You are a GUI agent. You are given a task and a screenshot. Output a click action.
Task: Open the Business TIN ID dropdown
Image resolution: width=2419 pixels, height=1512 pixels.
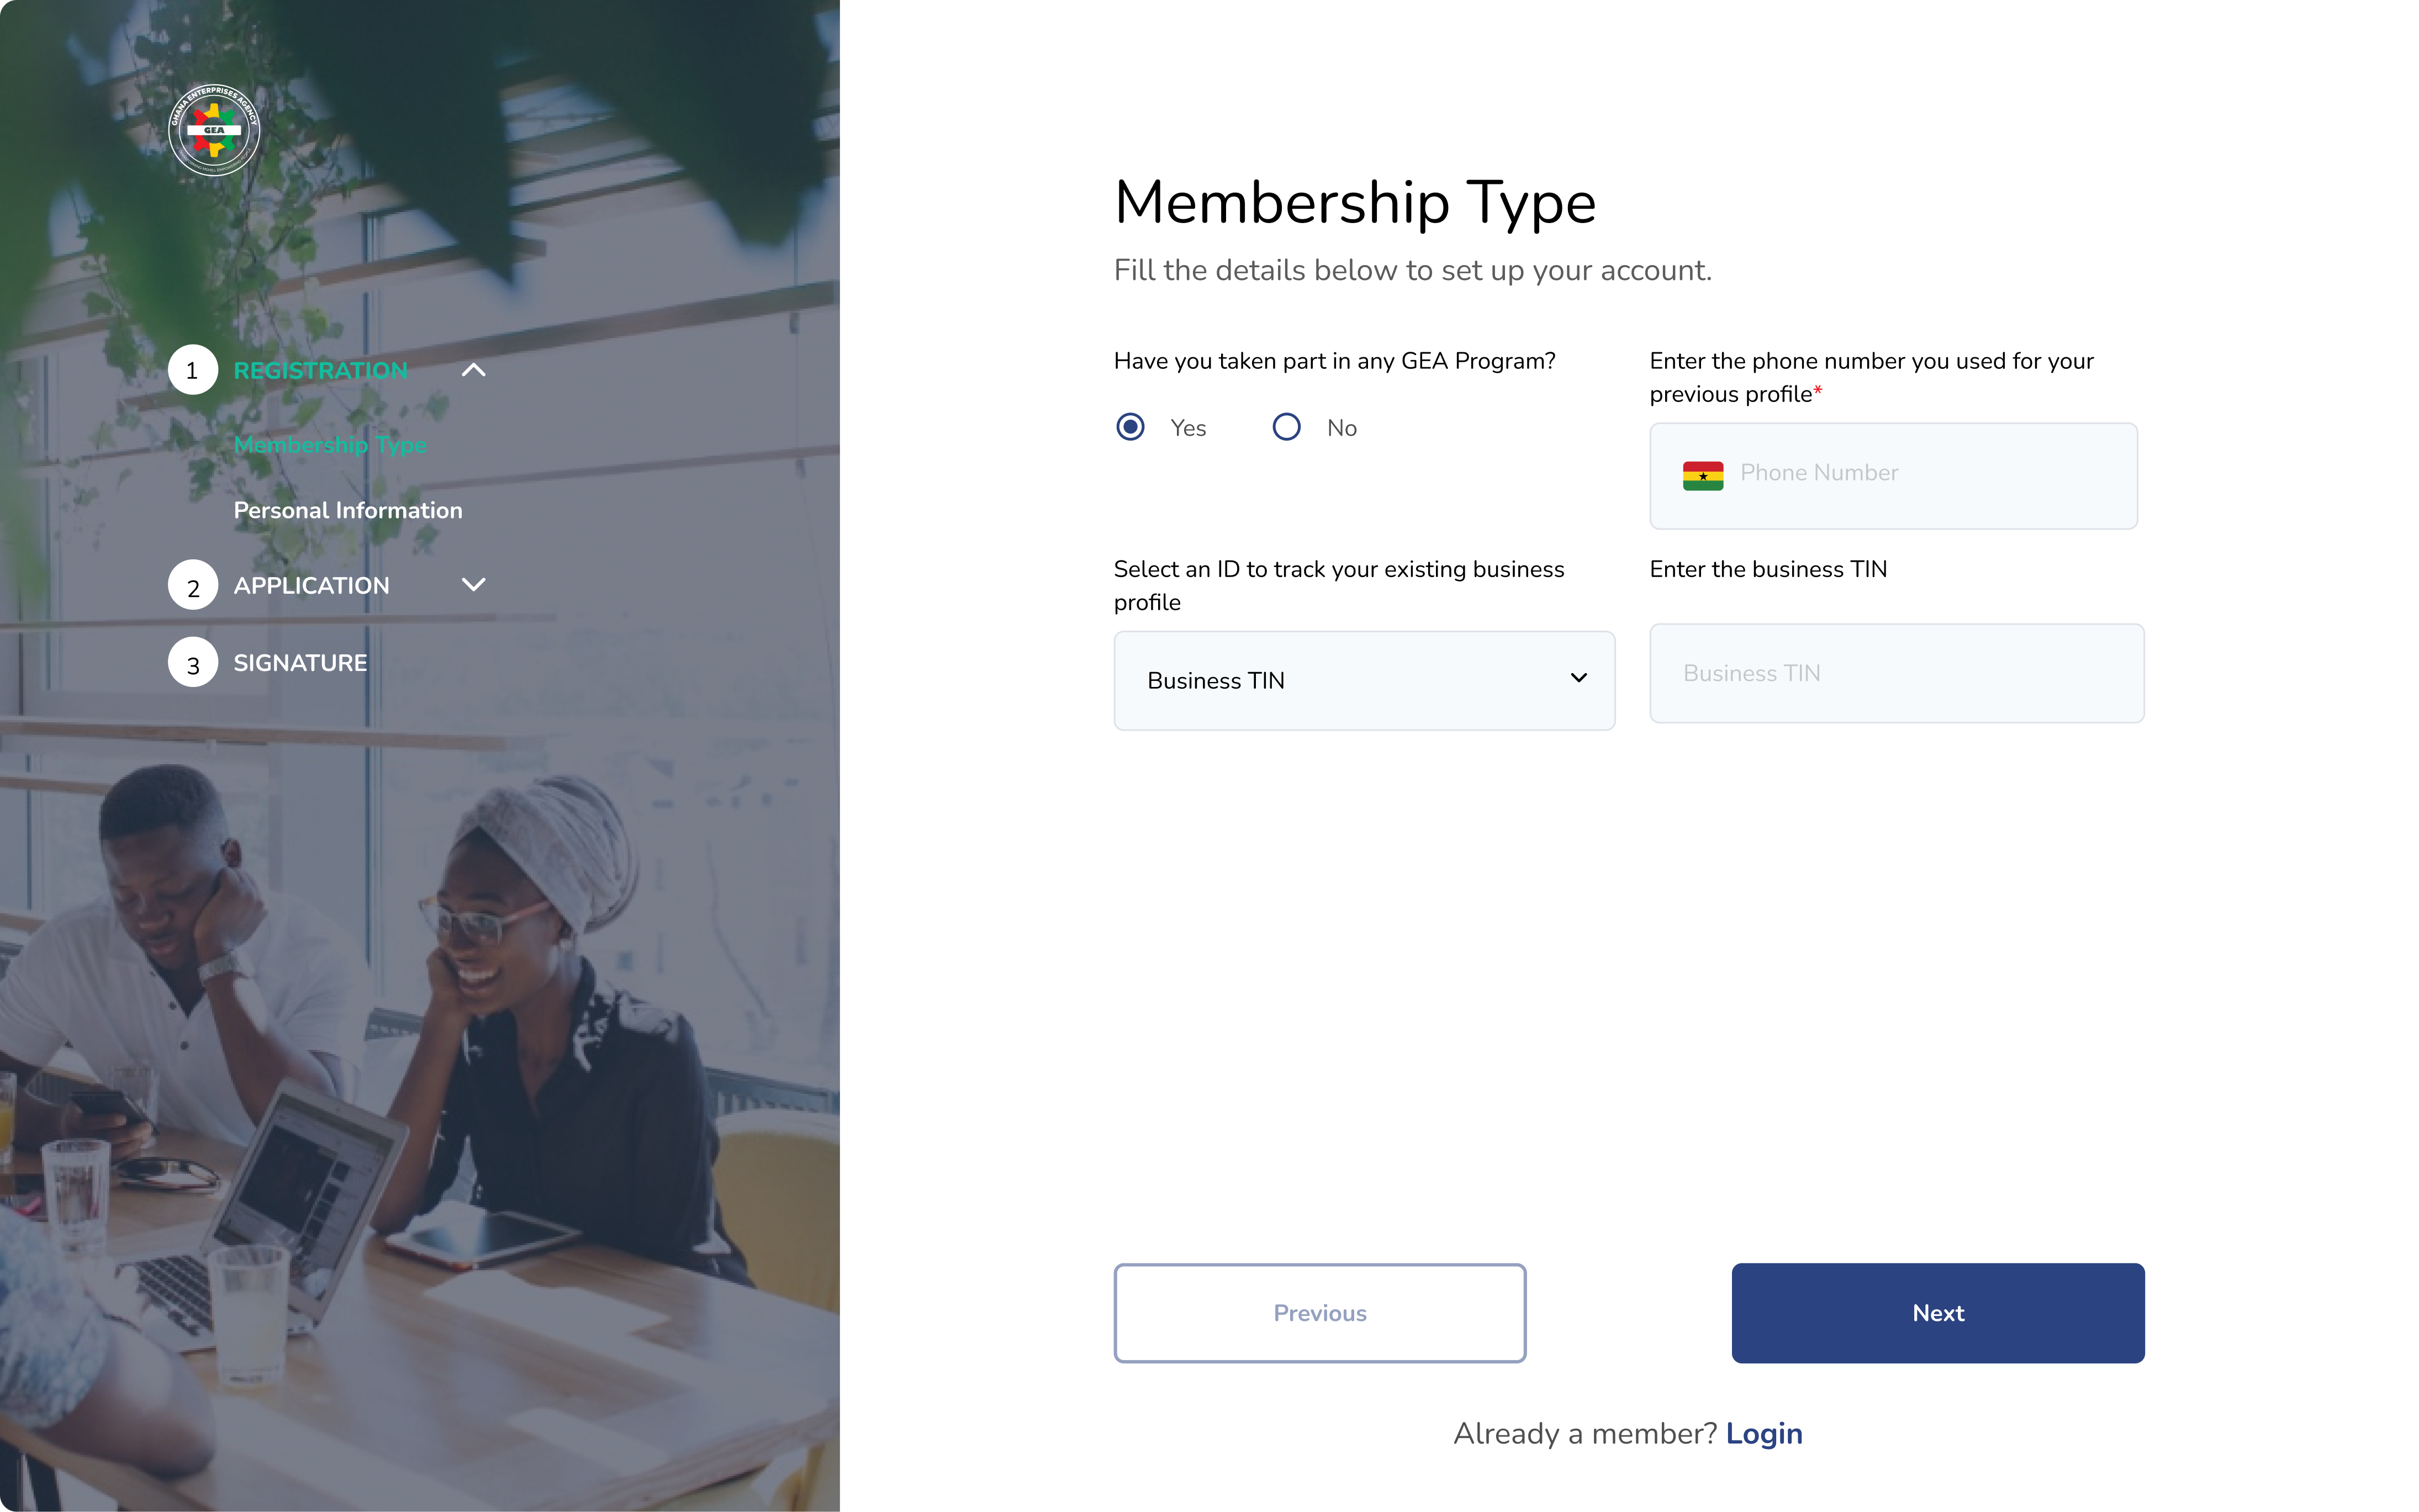pos(1363,680)
